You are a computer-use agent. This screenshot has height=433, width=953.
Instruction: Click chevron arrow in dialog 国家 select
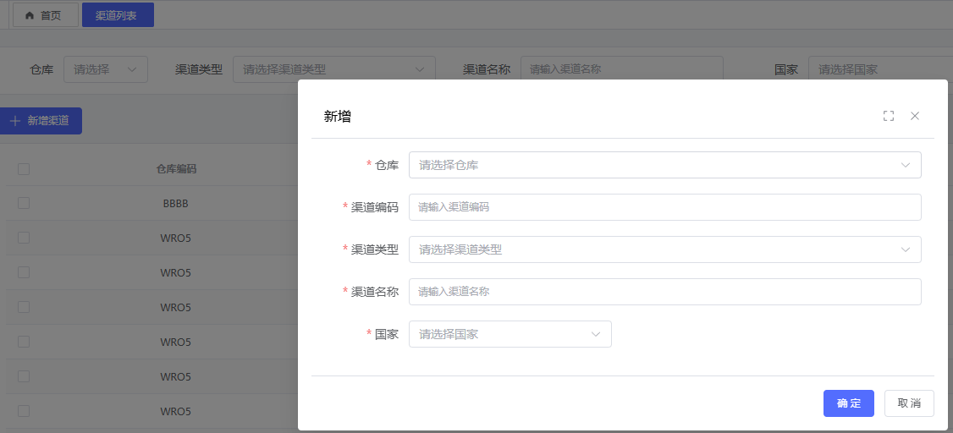(596, 334)
